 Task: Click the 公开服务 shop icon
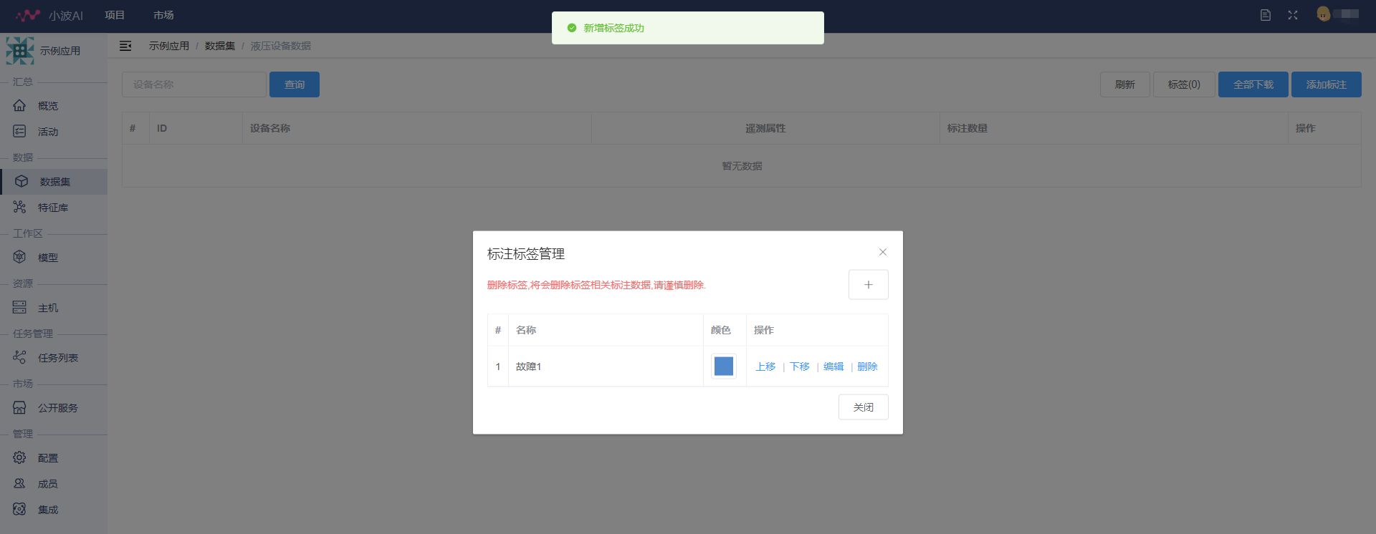tap(19, 407)
